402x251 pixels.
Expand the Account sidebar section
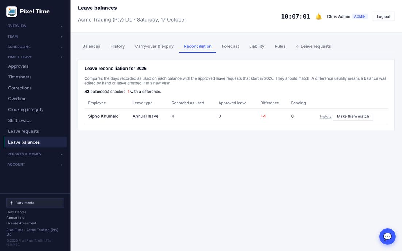click(x=35, y=165)
